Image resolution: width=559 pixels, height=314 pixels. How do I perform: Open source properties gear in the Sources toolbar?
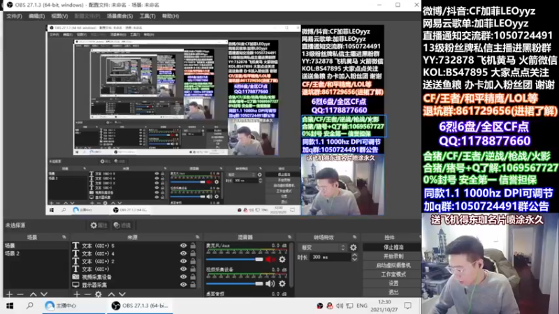[x=99, y=294]
